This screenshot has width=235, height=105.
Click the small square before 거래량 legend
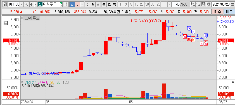(22, 82)
